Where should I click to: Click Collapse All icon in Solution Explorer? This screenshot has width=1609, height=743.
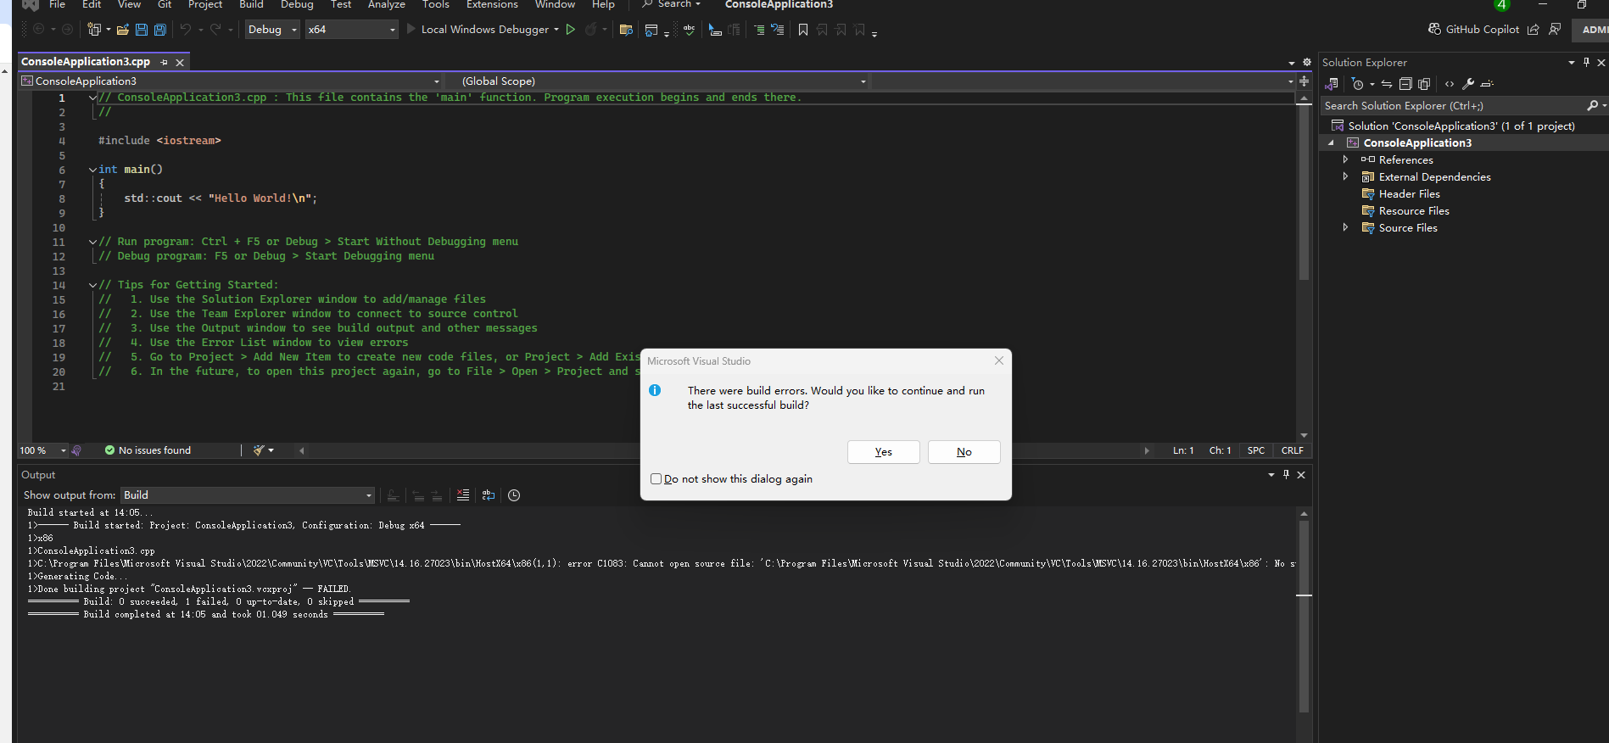[x=1405, y=84]
